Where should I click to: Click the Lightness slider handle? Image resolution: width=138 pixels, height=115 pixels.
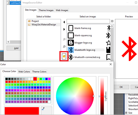coord(102,96)
